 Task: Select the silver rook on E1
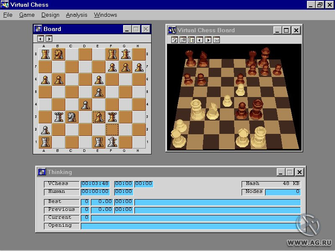(99, 142)
